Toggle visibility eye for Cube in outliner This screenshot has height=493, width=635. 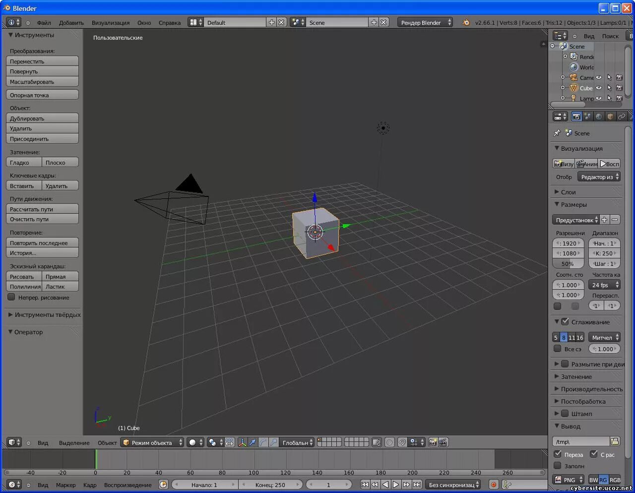(599, 88)
